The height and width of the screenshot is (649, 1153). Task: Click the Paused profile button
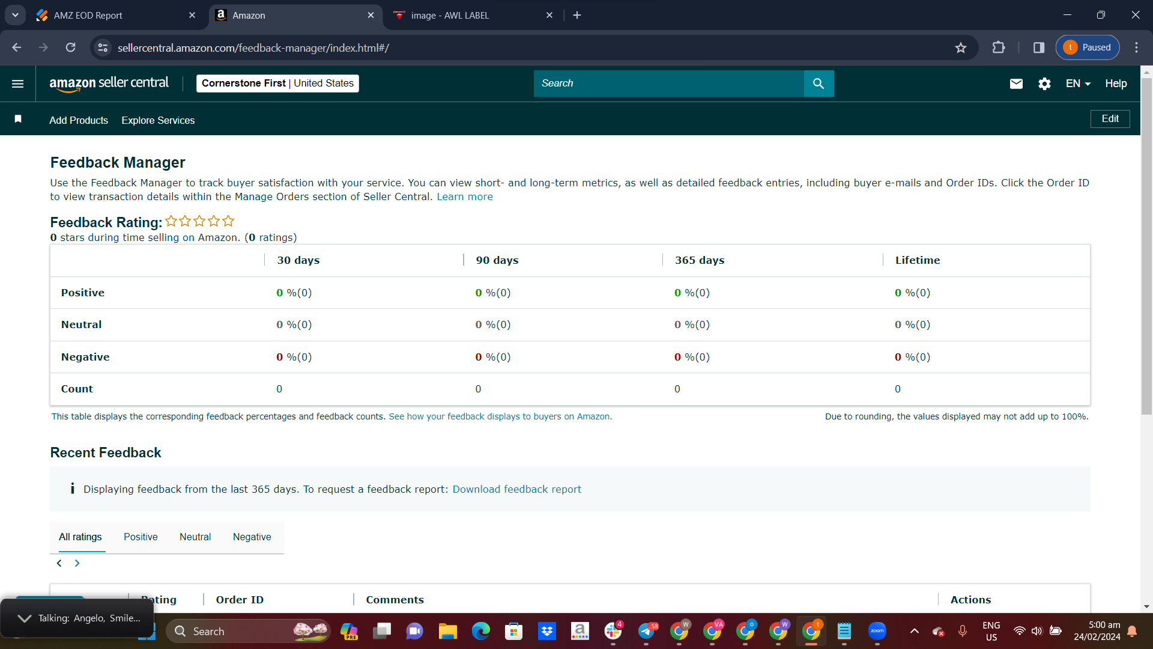pos(1088,47)
